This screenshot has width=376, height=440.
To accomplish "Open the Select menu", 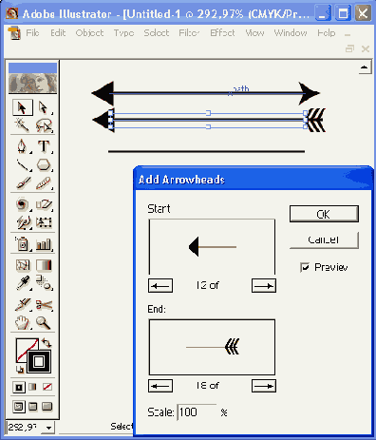I will pyautogui.click(x=157, y=33).
